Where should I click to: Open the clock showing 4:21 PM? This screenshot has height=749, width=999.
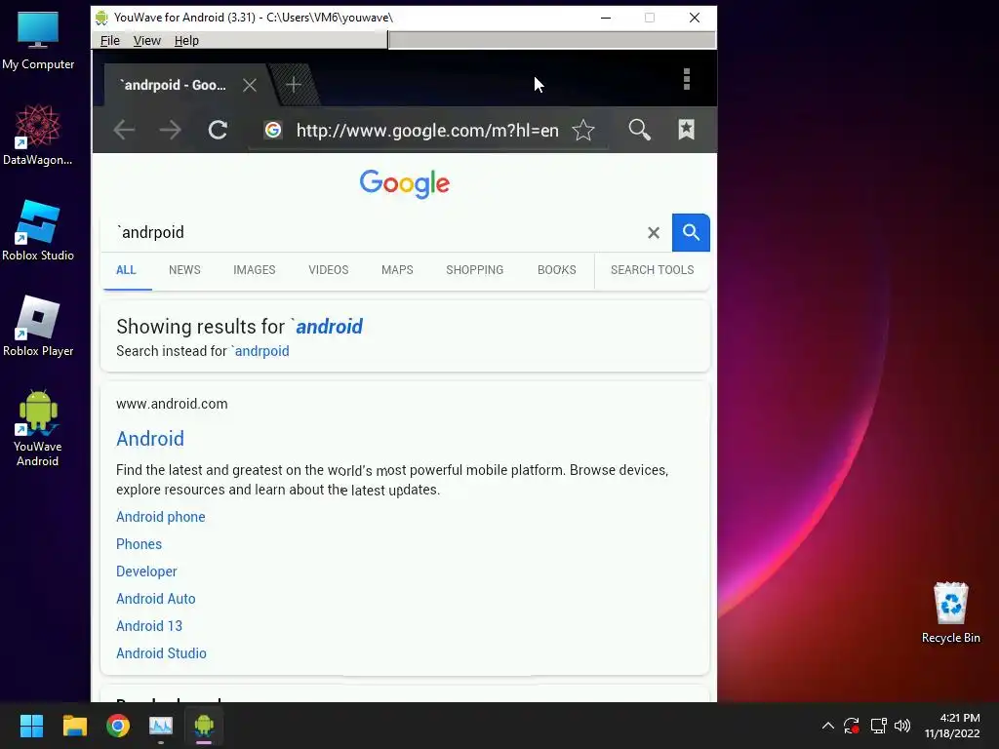point(952,726)
